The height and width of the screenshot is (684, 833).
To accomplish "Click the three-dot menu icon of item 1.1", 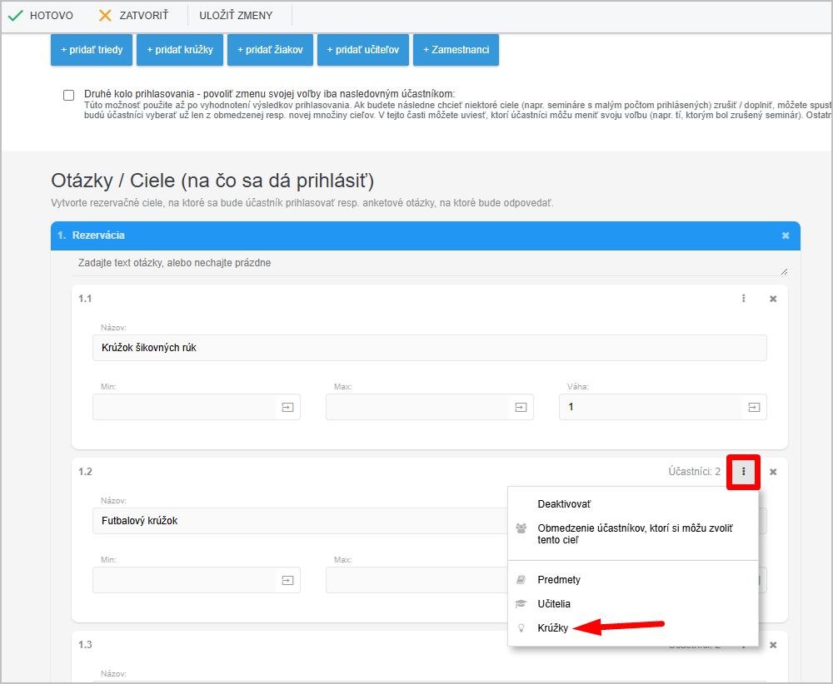I will click(744, 299).
